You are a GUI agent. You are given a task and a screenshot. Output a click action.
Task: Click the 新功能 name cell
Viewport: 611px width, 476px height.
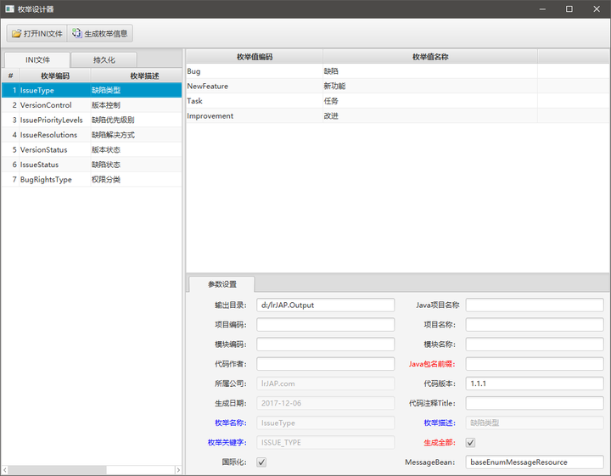pos(430,86)
